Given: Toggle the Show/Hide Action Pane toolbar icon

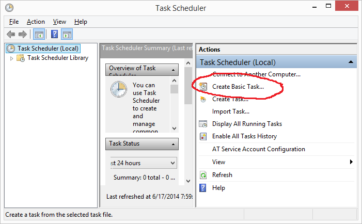Looking at the screenshot, I should pos(67,35).
